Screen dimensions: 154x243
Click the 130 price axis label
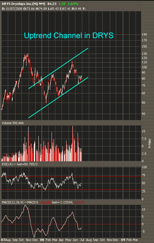coord(144,54)
